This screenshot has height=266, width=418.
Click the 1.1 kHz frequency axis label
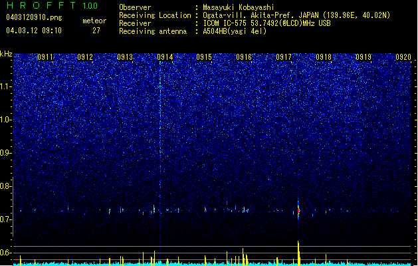coord(5,86)
